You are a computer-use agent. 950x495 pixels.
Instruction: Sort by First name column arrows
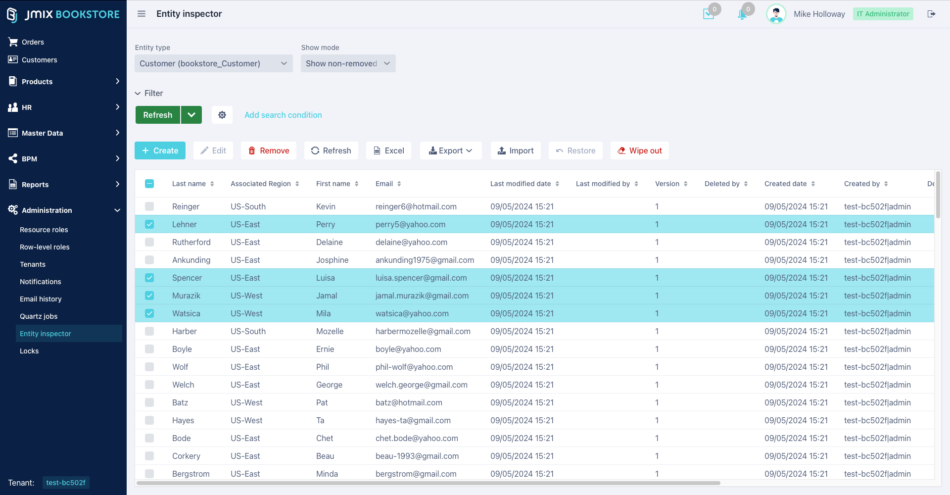point(357,184)
